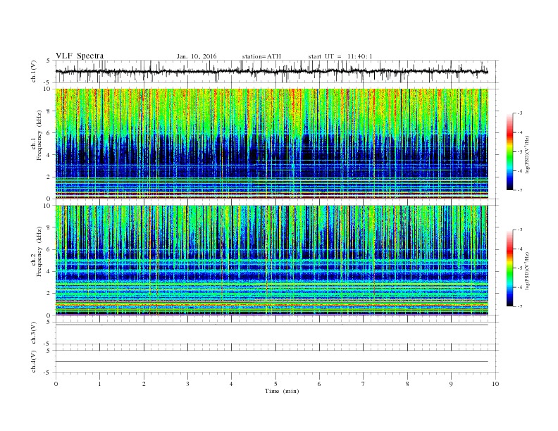Click time axis tick label '7'
558x431 pixels.
pyautogui.click(x=364, y=384)
